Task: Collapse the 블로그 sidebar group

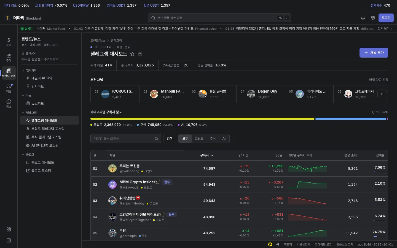Action: coord(28,155)
